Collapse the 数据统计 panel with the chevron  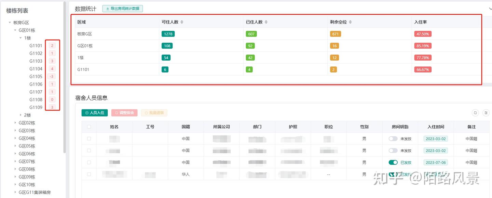(490, 9)
